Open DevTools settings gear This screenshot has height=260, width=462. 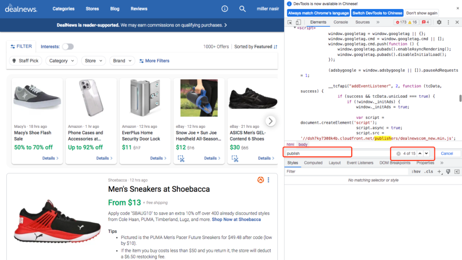[439, 22]
